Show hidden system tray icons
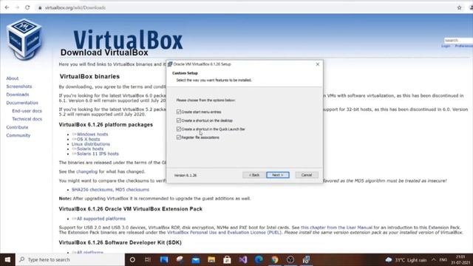 click(434, 259)
